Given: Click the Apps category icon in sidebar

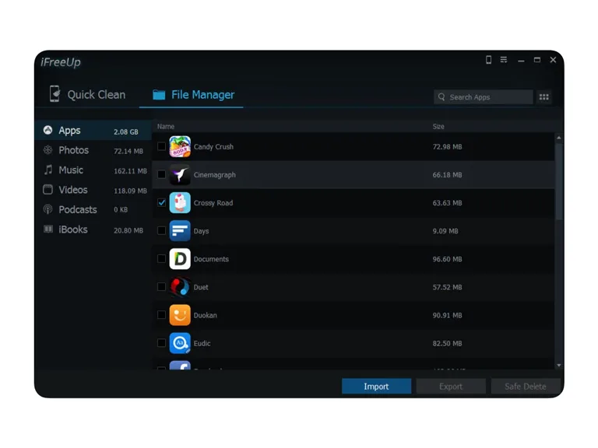Looking at the screenshot, I should pyautogui.click(x=47, y=131).
